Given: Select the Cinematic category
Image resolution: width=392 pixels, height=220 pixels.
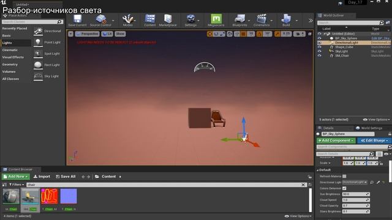Looking at the screenshot, I should pyautogui.click(x=10, y=50).
